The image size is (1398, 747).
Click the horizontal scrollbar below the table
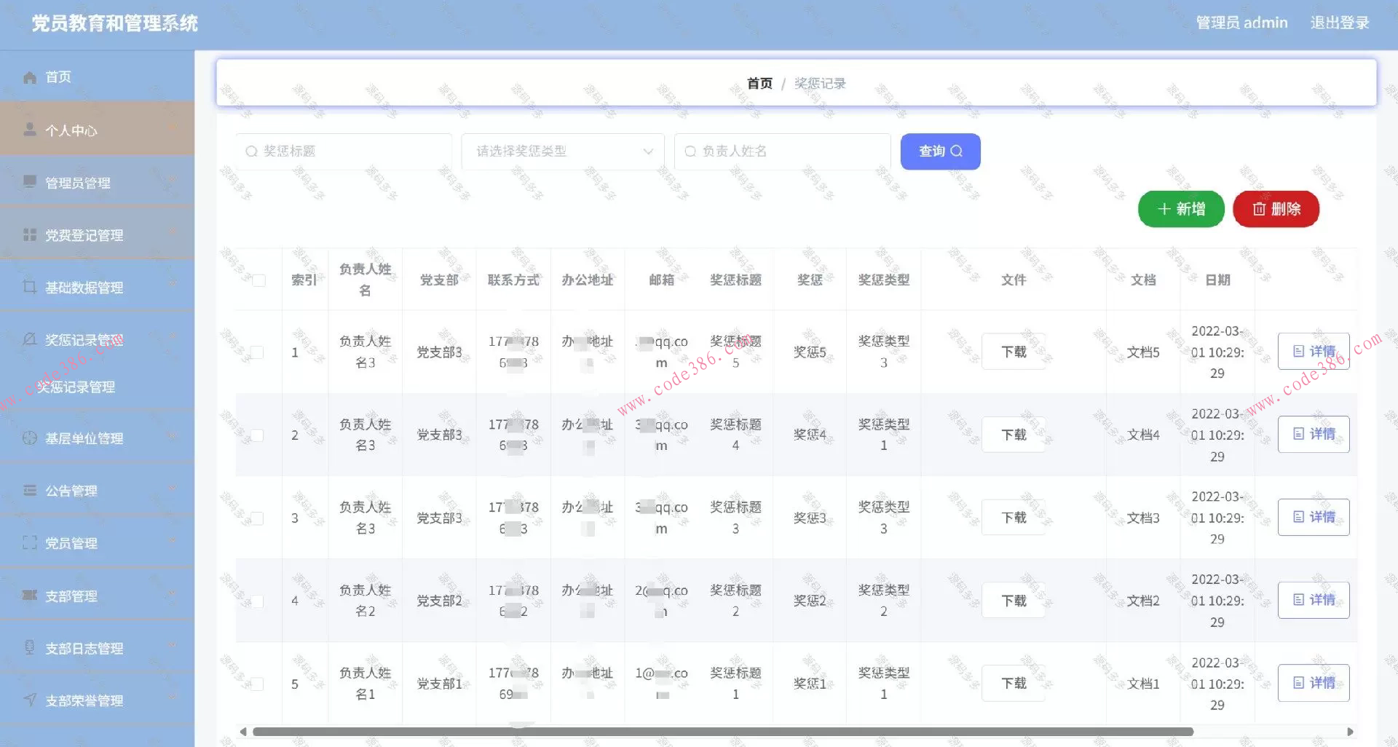click(x=722, y=732)
